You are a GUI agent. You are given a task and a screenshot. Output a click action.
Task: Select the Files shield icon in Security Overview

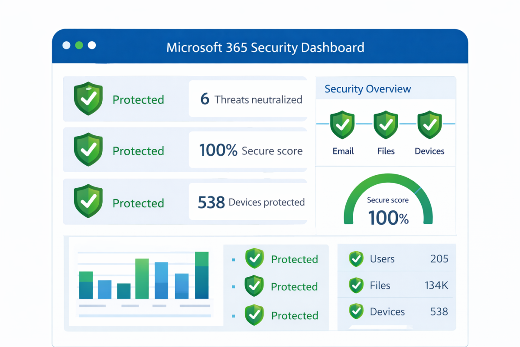point(386,124)
